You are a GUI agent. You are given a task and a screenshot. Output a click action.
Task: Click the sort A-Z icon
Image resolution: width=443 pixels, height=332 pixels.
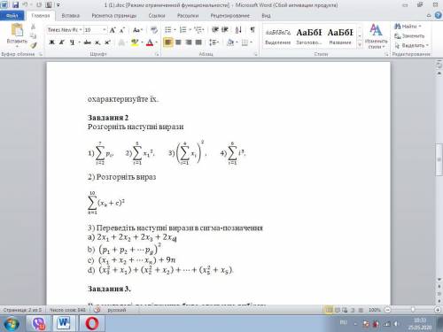[238, 30]
